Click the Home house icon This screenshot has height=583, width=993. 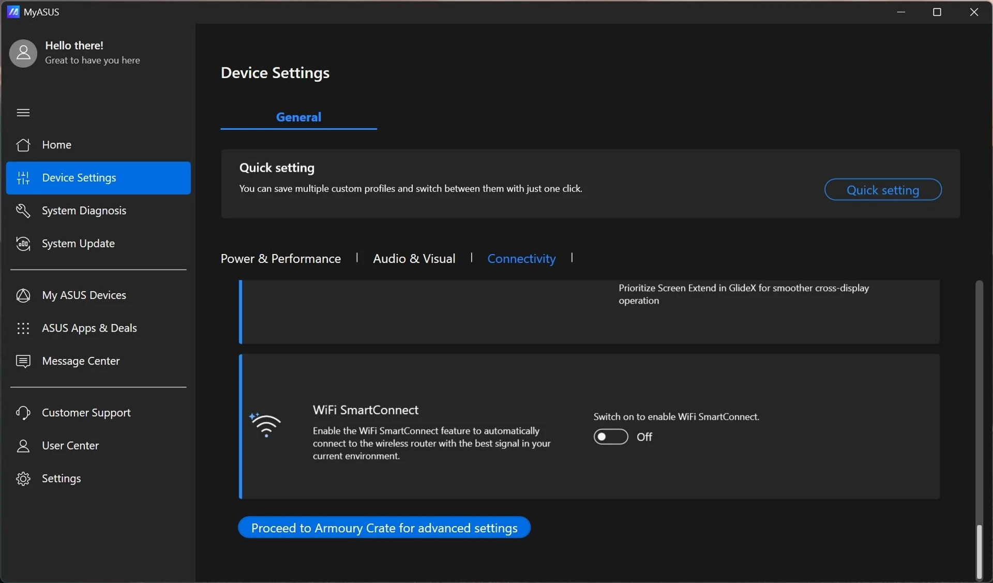tap(23, 145)
